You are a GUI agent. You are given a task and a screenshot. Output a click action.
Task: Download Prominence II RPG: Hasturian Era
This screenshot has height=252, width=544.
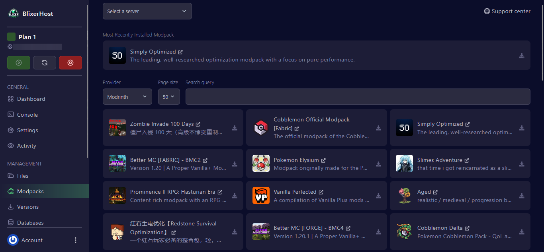tap(235, 196)
